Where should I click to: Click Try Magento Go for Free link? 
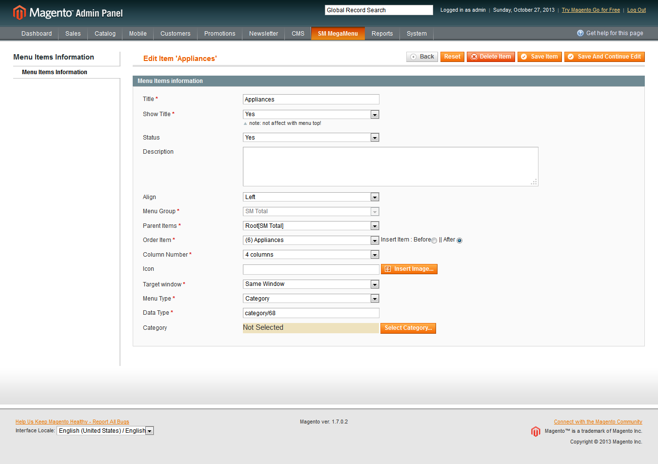[591, 10]
